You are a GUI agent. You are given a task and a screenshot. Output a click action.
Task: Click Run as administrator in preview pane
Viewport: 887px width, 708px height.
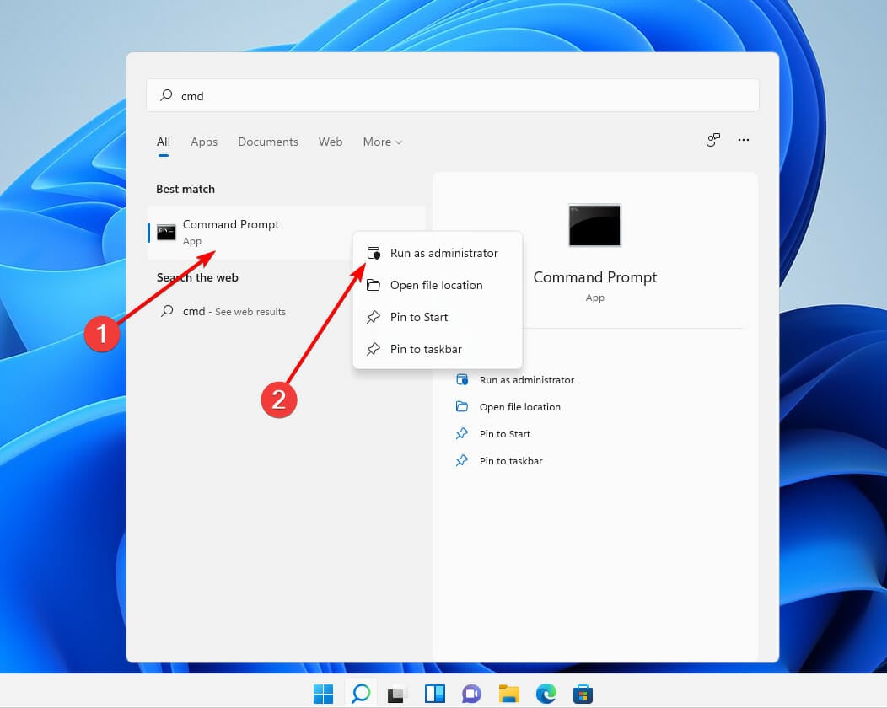pos(527,380)
